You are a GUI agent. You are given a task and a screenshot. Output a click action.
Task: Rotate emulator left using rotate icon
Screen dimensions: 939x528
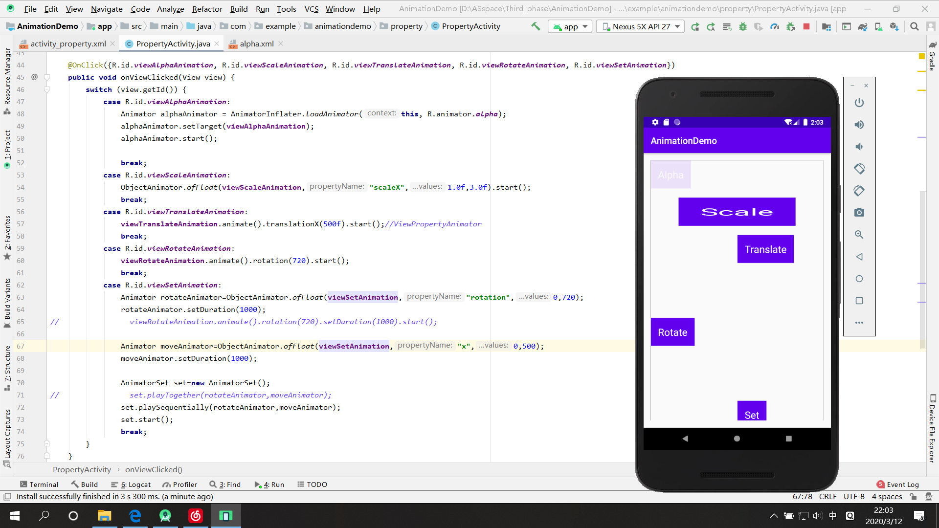coord(859,169)
